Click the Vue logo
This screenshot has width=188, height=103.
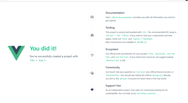(x=16, y=53)
